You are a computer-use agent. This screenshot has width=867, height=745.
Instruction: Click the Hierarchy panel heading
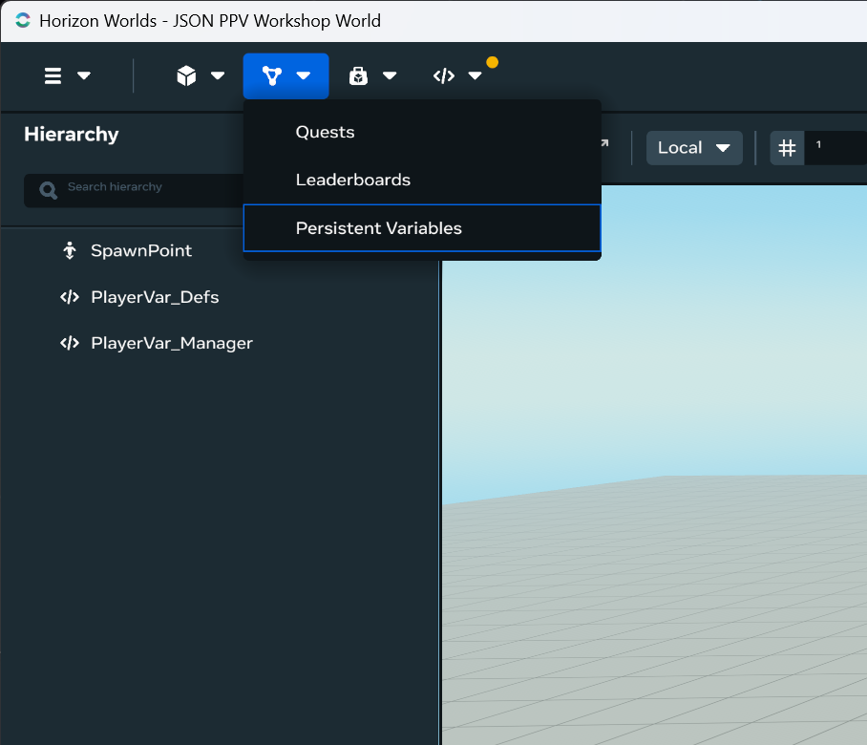pyautogui.click(x=72, y=135)
